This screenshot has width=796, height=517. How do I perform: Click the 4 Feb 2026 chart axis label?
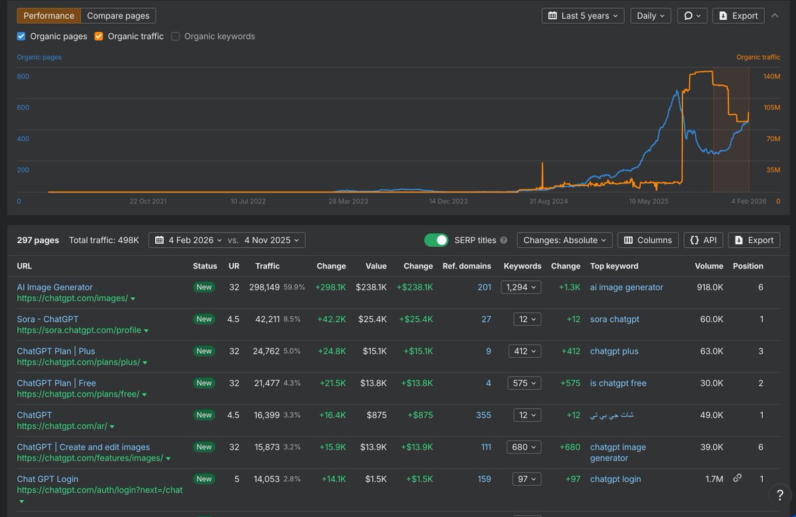[x=749, y=201]
